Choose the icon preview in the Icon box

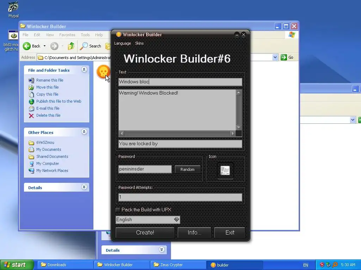(225, 171)
